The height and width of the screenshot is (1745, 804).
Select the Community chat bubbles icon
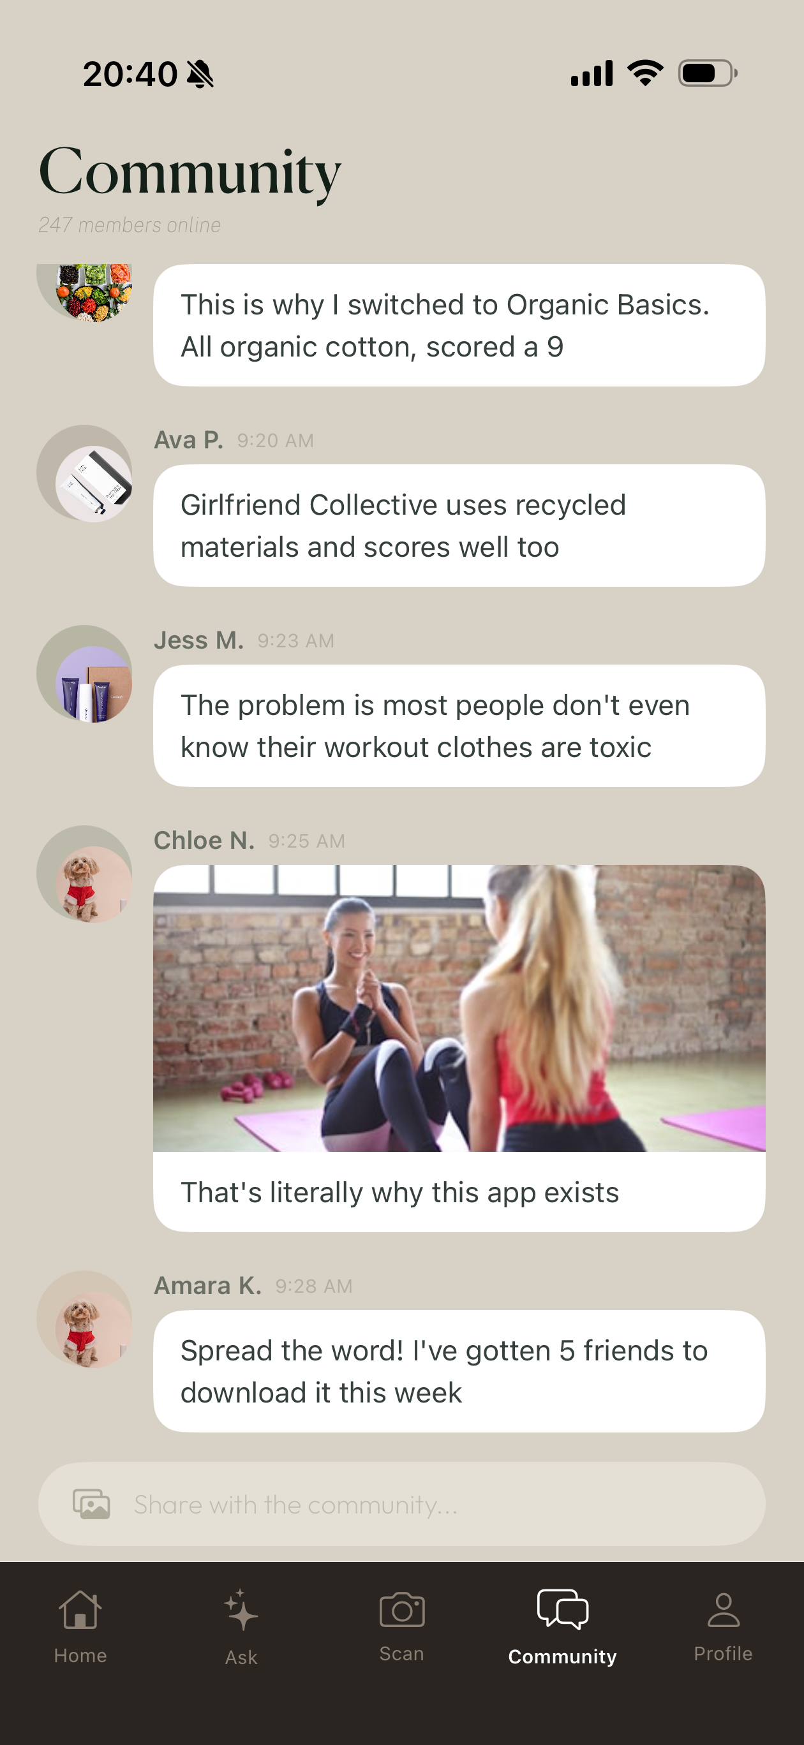click(x=563, y=1610)
